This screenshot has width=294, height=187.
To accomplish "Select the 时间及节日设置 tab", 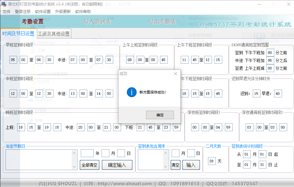I will pos(18,34).
